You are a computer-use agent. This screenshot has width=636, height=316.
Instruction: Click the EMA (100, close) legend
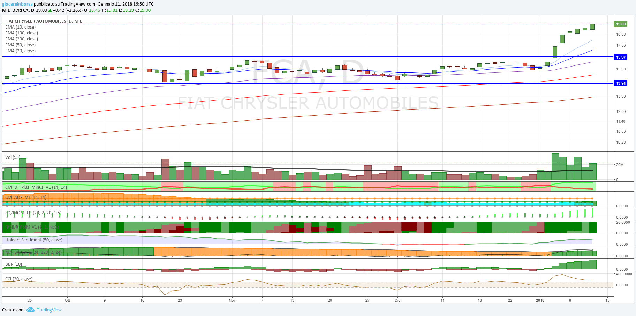click(x=22, y=33)
